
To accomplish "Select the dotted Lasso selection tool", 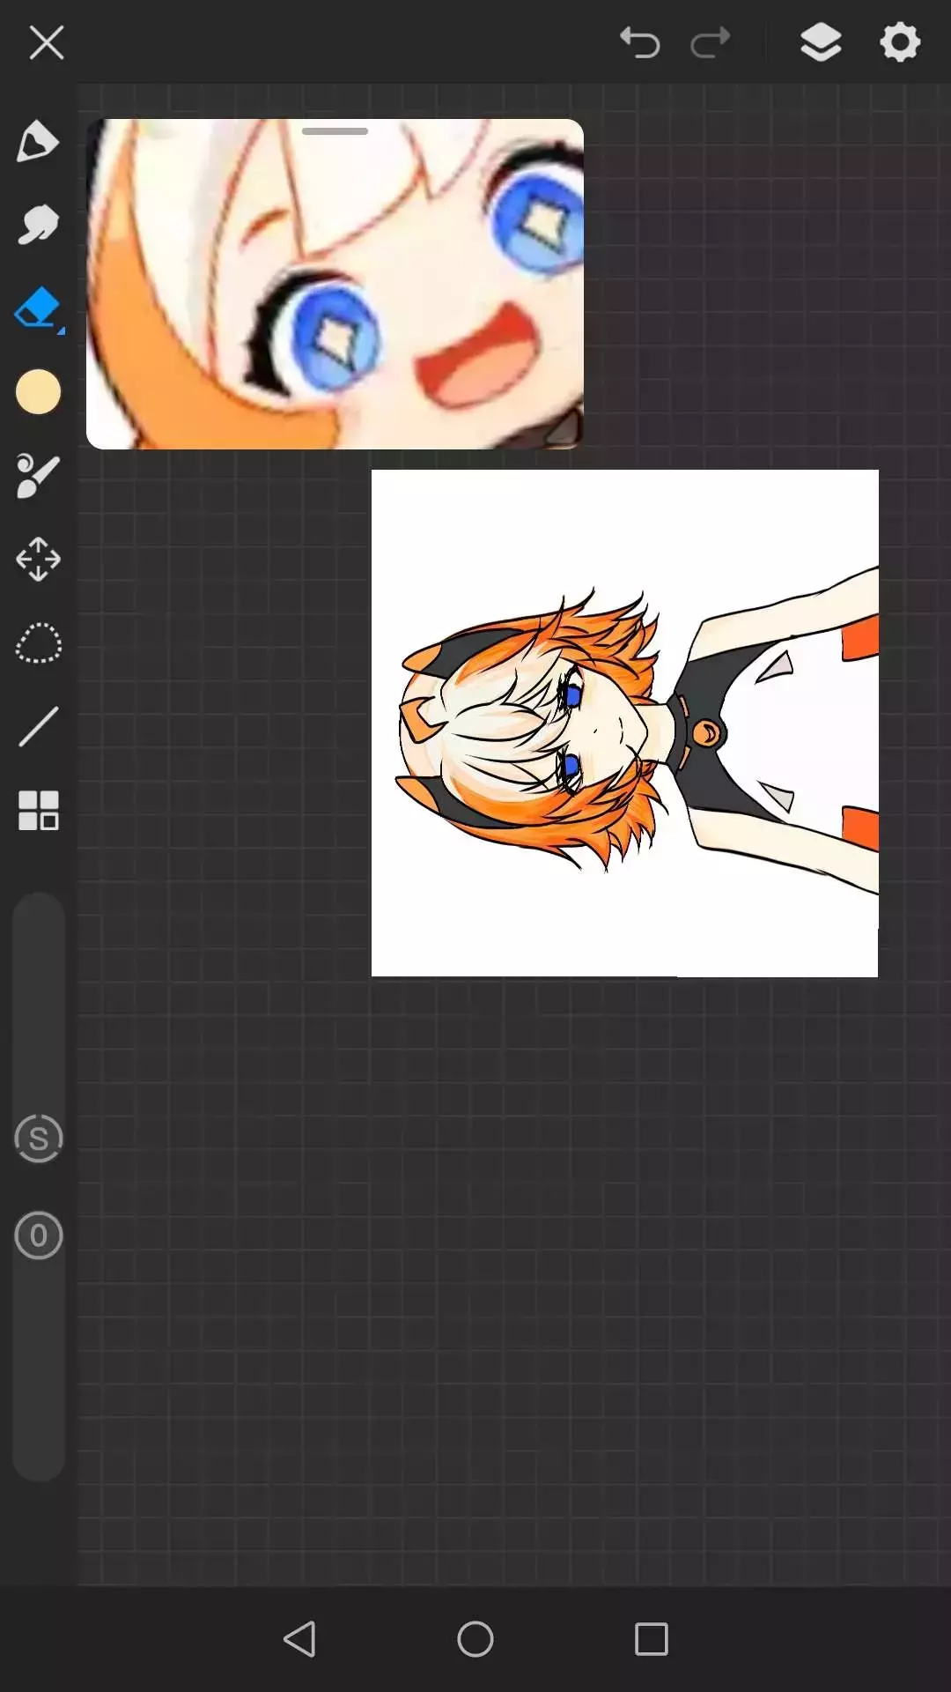I will click(x=38, y=643).
